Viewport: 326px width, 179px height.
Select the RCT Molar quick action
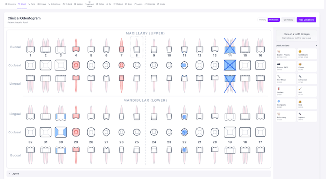(286, 79)
